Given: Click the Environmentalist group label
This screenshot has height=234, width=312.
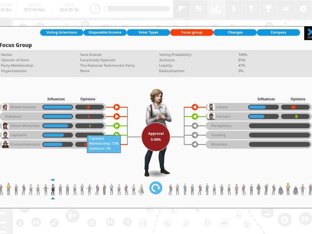Looking at the screenshot, I should (x=25, y=144).
